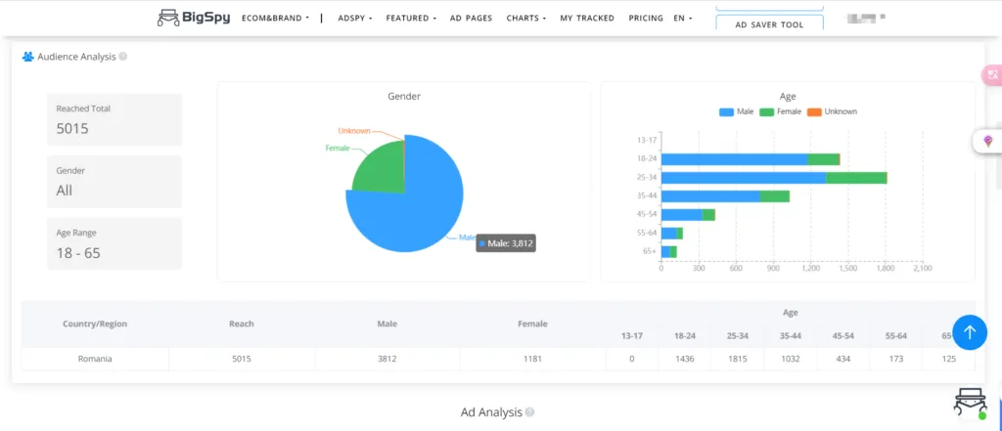This screenshot has width=1002, height=431.
Task: Expand the FEATURED dropdown menu
Action: click(411, 18)
